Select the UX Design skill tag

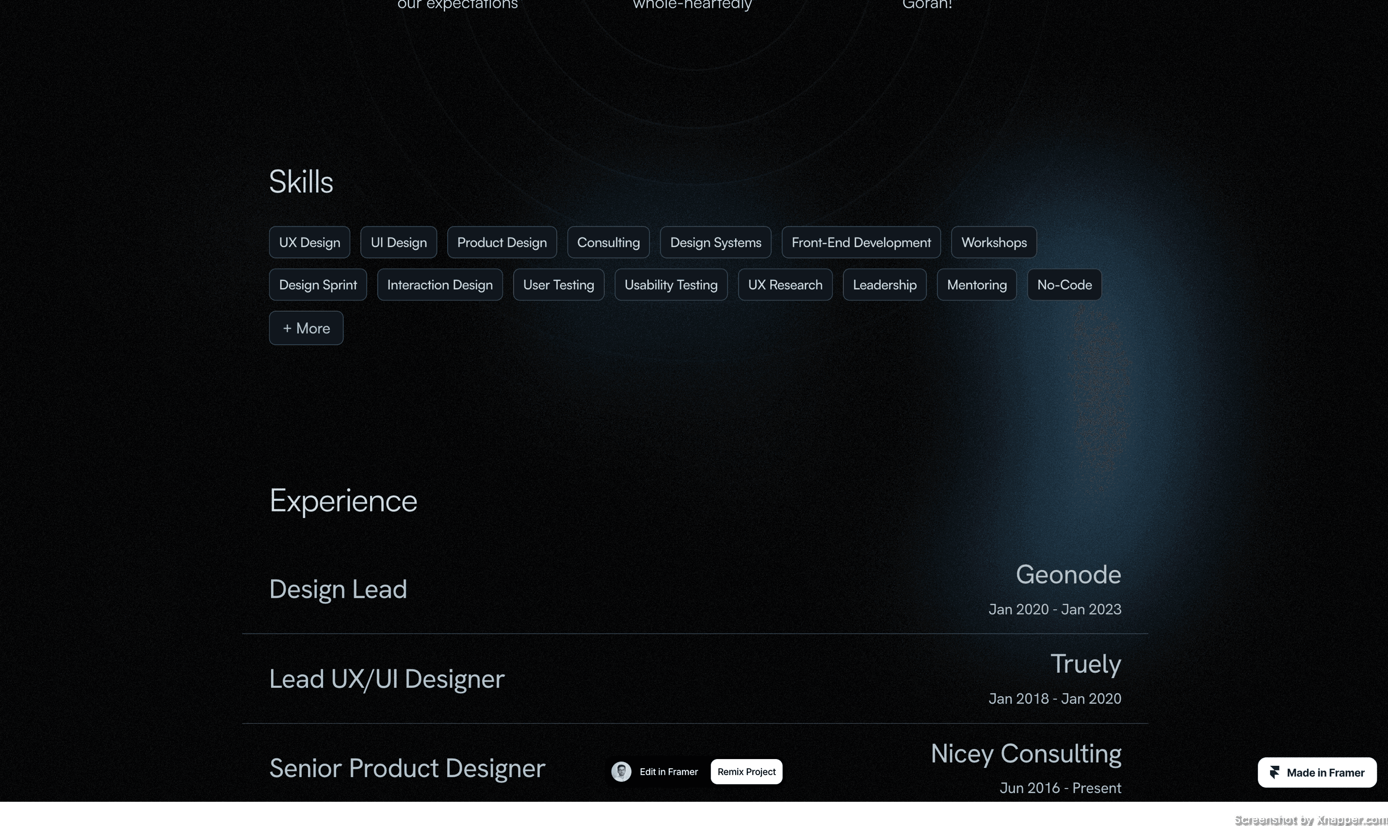coord(309,242)
